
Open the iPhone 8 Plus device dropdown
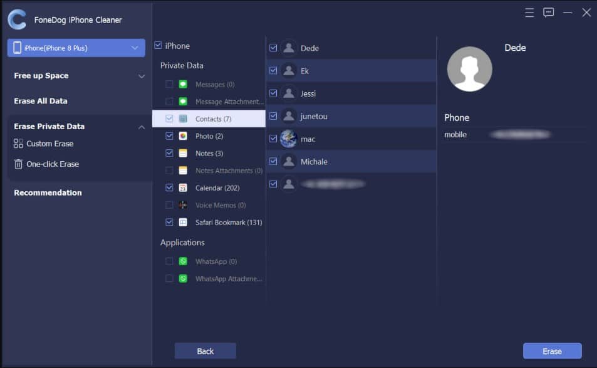point(76,48)
